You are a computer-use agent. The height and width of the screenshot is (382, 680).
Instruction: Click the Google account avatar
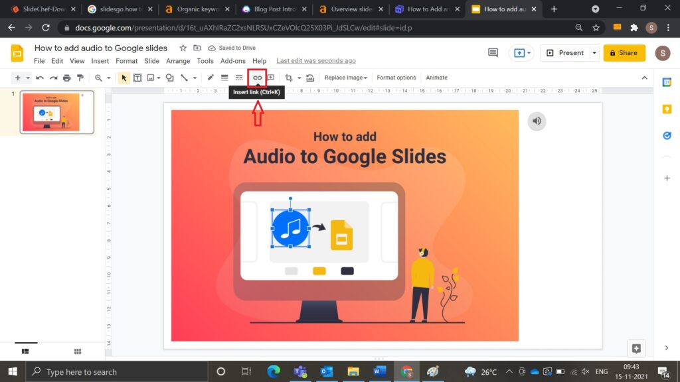(662, 53)
